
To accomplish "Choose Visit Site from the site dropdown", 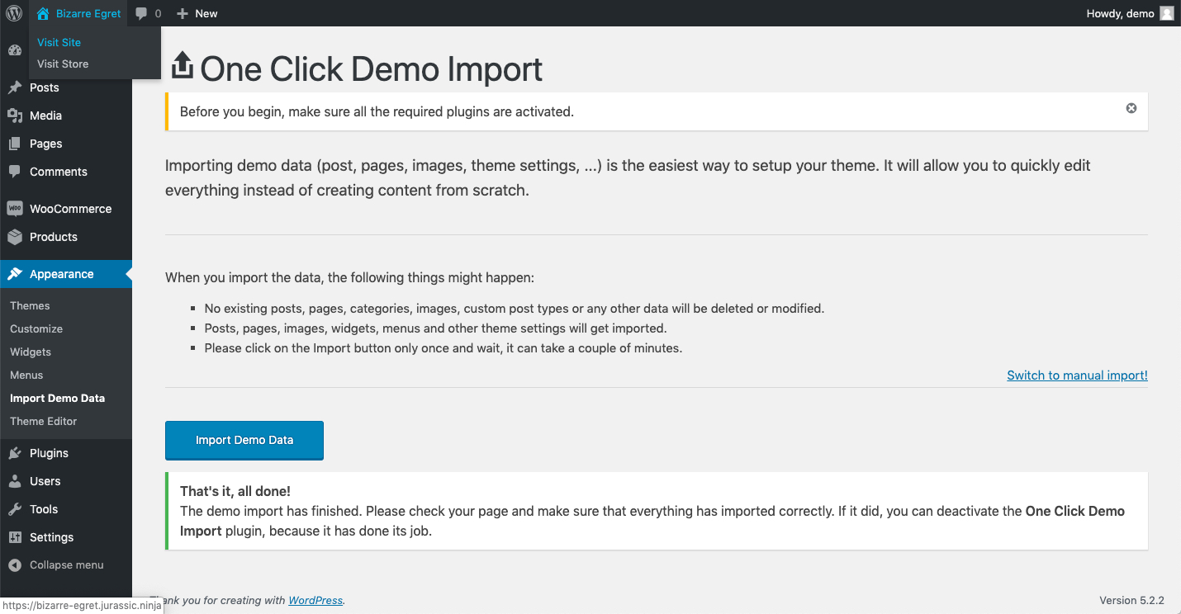I will 58,42.
